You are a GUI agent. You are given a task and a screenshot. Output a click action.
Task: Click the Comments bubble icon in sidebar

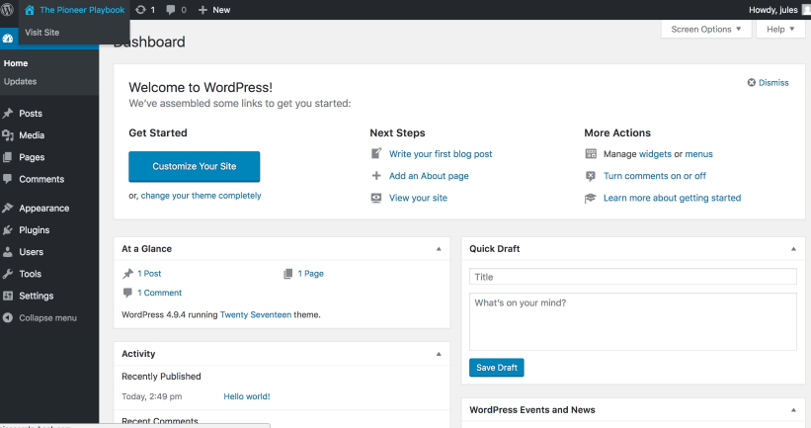click(7, 179)
